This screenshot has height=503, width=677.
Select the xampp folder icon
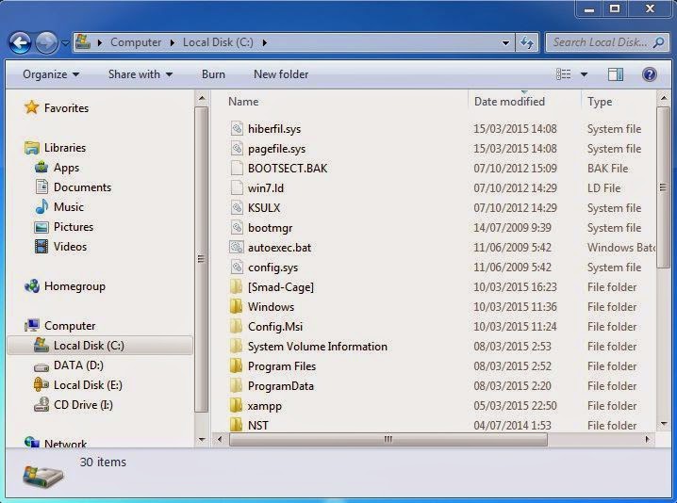click(x=236, y=405)
